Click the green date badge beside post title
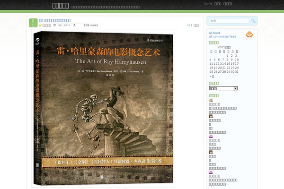 pyautogui.click(x=32, y=23)
